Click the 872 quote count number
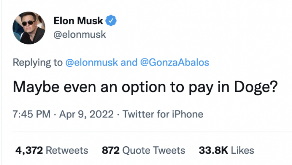The height and width of the screenshot is (165, 292). tap(110, 150)
